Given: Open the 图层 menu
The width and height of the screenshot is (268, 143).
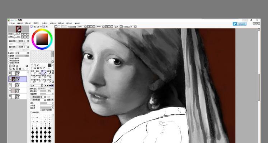Looking at the screenshot, I should pos(36,23).
